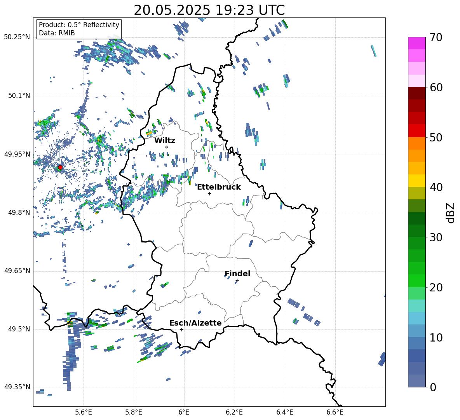The width and height of the screenshot is (460, 420).
Task: Click the 49.95°N latitude label
Action: pos(17,154)
